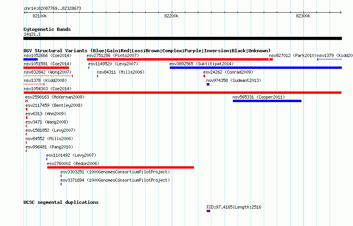This screenshot has width=353, height=226.
Task: Select the blue esv3892565 gain bar
Action: point(256,68)
